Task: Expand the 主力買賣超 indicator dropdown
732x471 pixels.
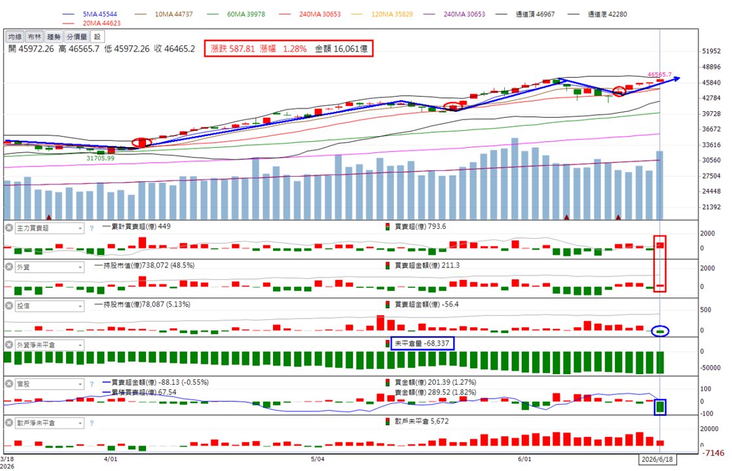Action: click(50, 228)
